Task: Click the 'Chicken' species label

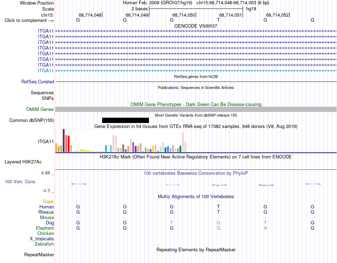Action: 45,233
